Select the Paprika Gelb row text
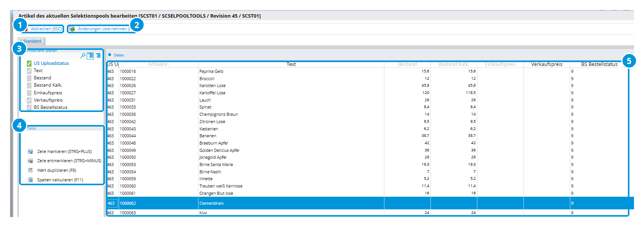 click(x=211, y=71)
